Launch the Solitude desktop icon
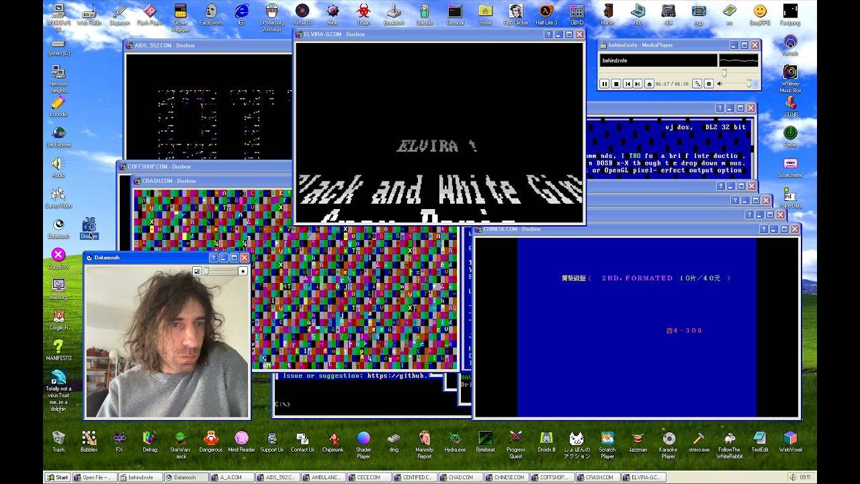The width and height of the screenshot is (860, 484). [425, 15]
